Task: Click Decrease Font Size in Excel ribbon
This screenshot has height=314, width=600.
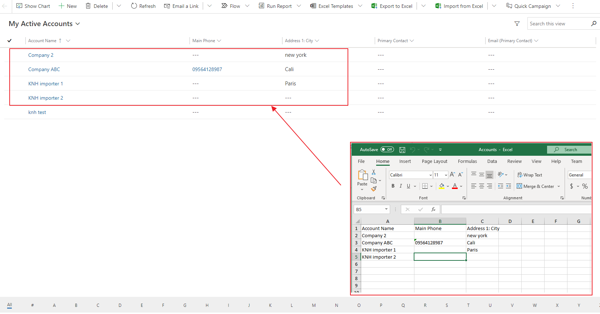Action: point(460,175)
